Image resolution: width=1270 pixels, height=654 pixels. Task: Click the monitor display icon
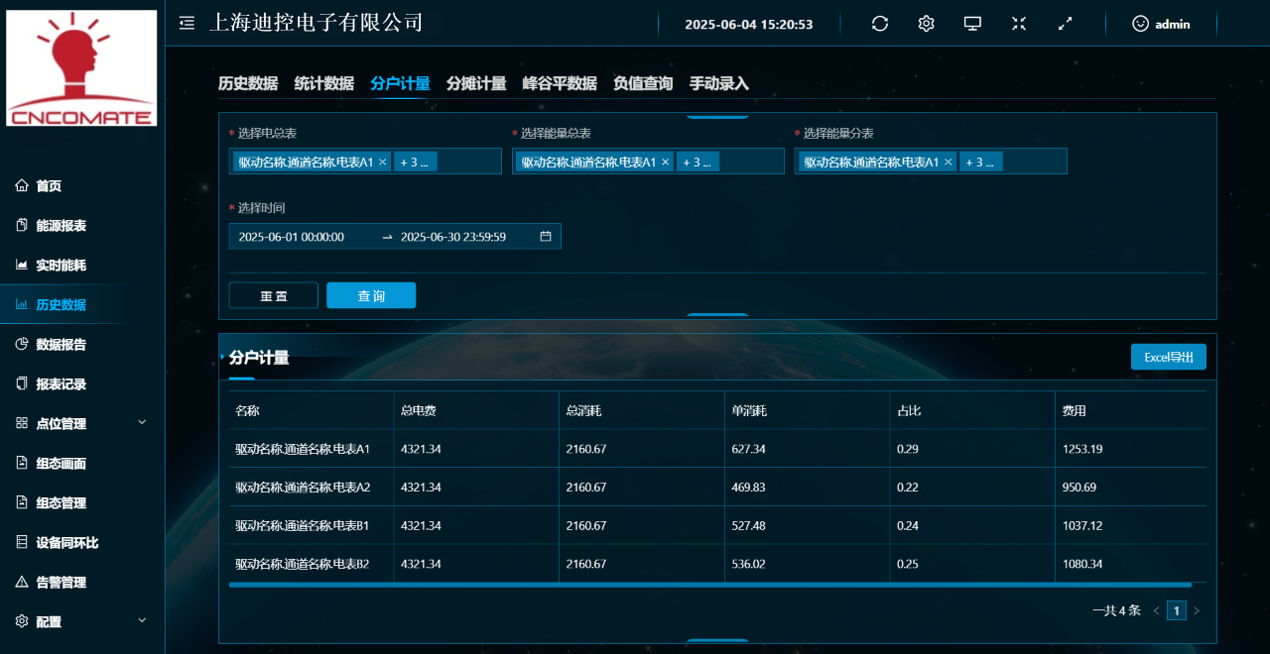point(972,24)
